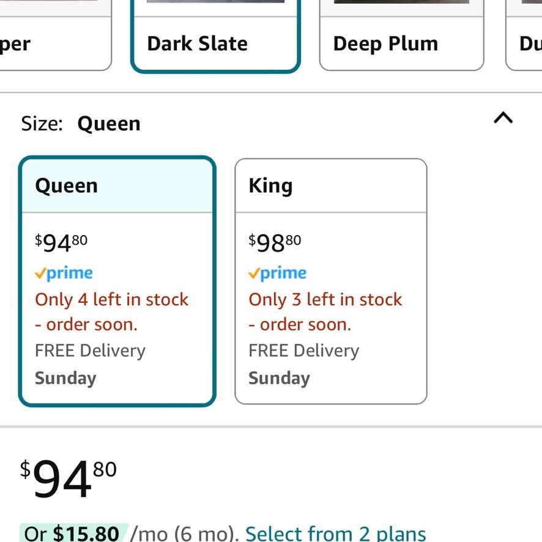Collapse the Size section chevron
Image resolution: width=542 pixels, height=542 pixels.
(503, 118)
